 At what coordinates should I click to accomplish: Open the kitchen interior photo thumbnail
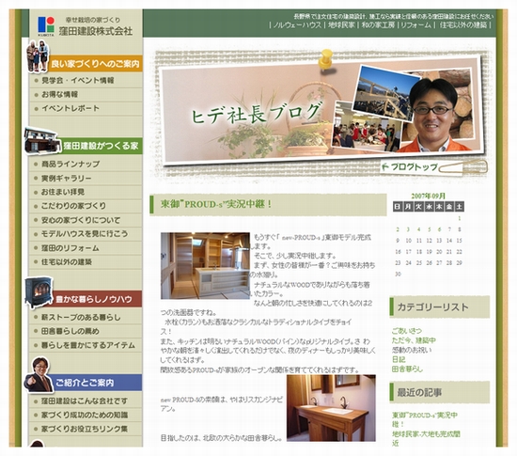(x=205, y=266)
